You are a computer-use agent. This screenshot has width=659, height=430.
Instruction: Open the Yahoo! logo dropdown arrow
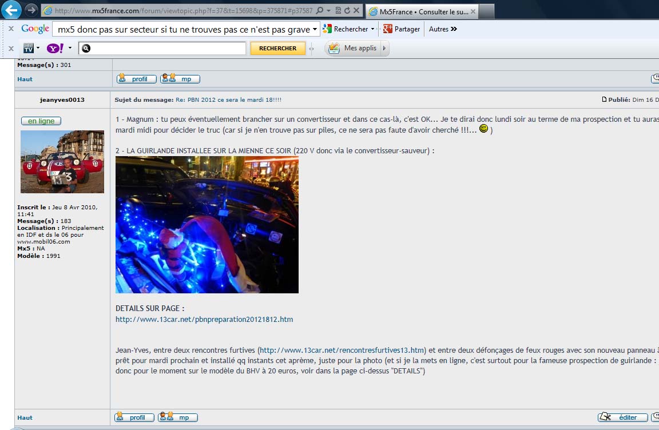pos(70,49)
